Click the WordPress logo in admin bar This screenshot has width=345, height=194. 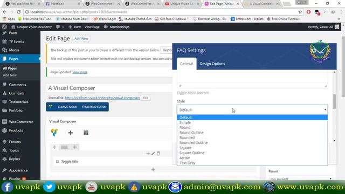[4, 27]
